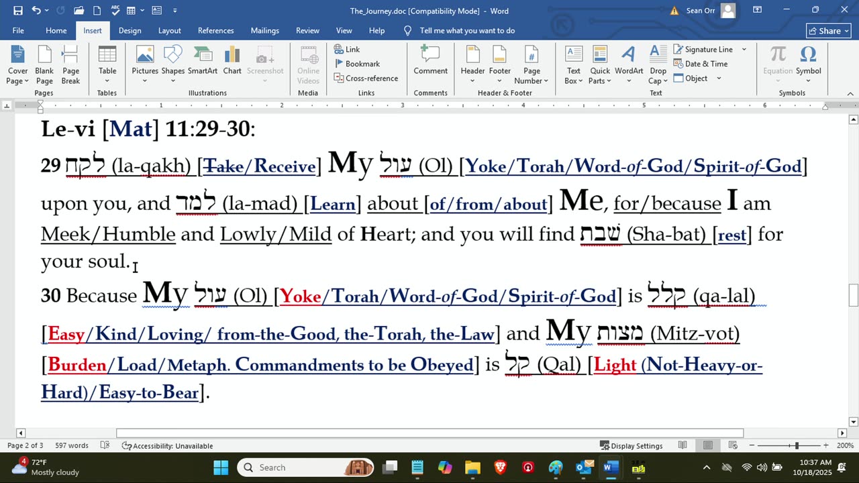Screen dimensions: 859x483
Task: Open the Object dropdown arrow
Action: 719,78
